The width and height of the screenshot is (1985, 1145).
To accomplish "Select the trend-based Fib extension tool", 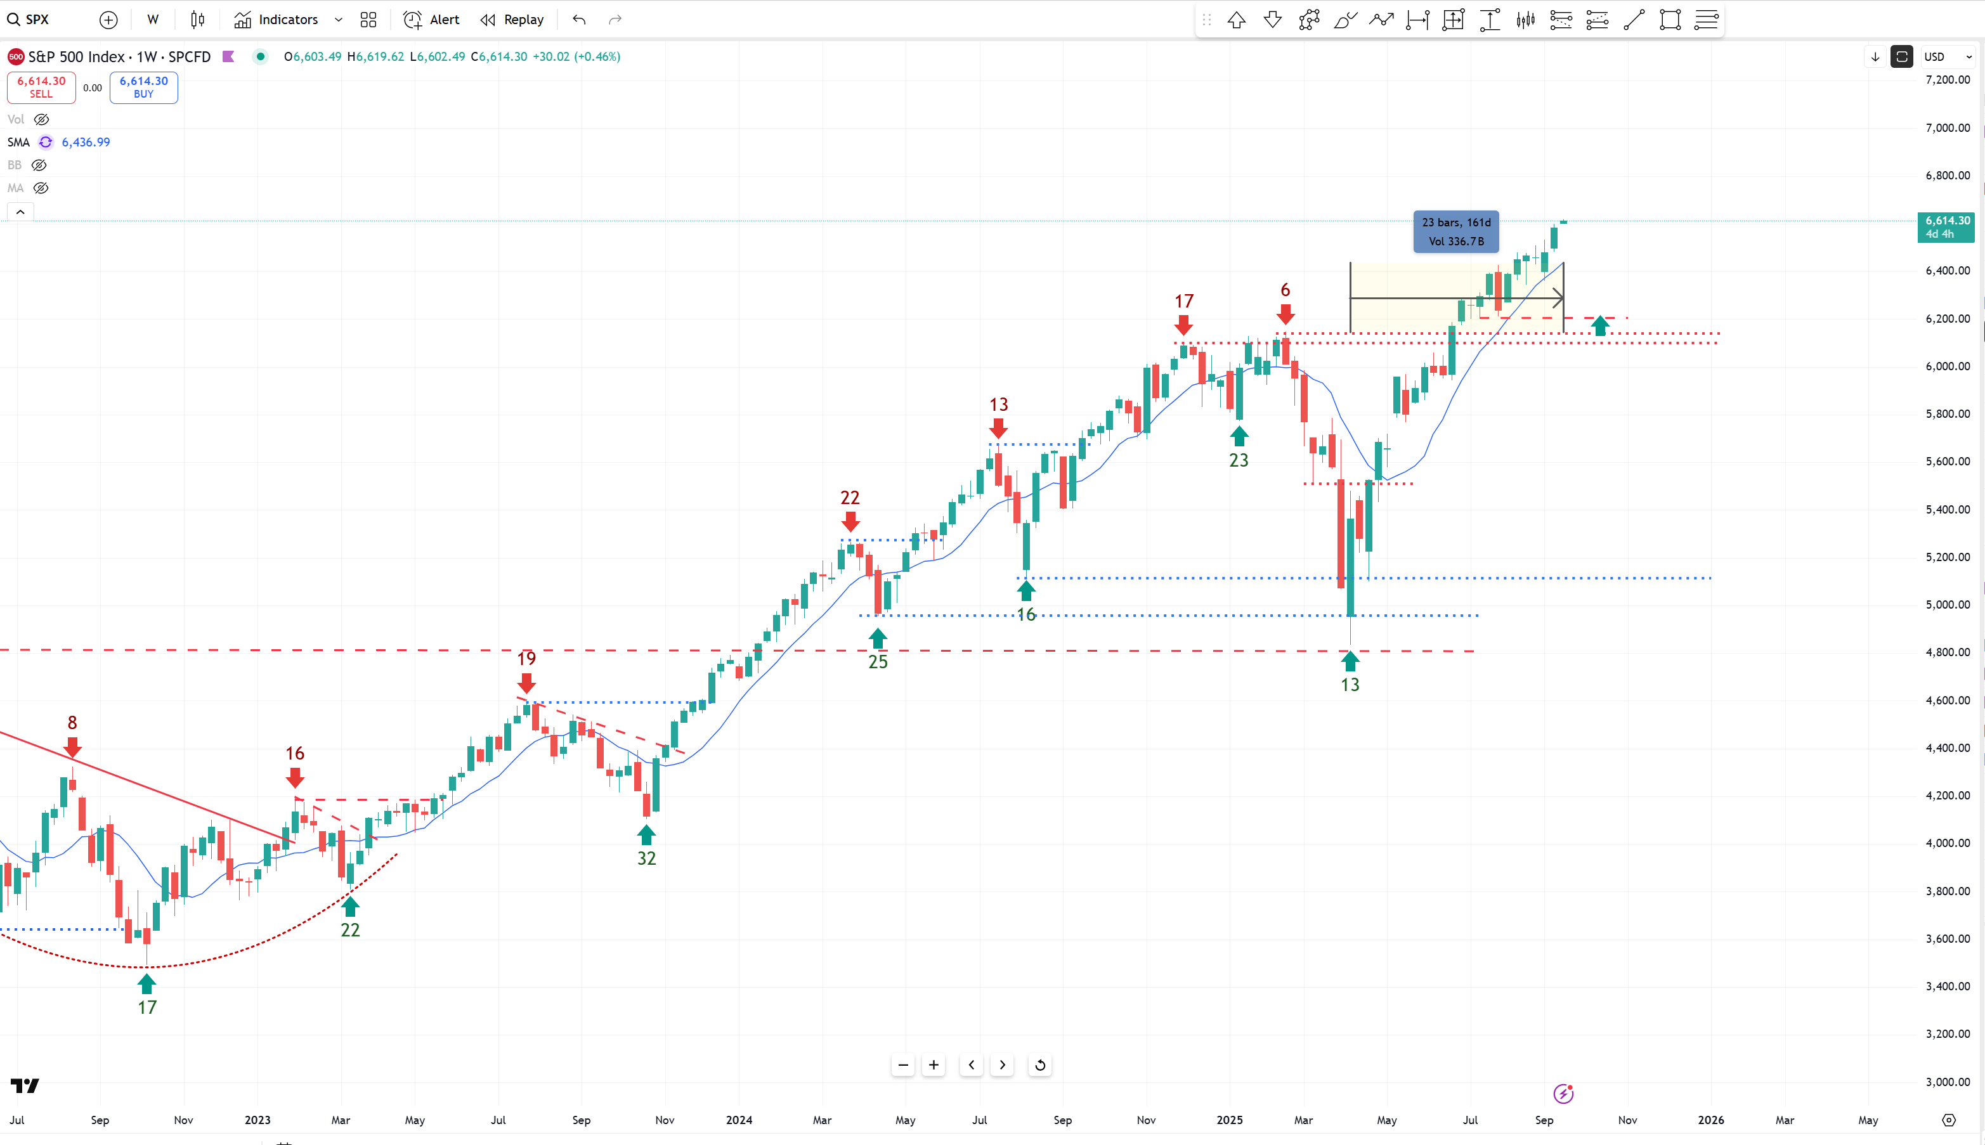I will pos(1561,20).
